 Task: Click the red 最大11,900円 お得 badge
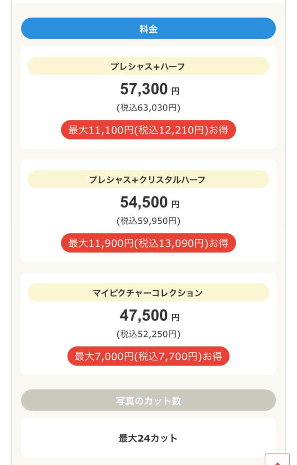click(x=148, y=243)
